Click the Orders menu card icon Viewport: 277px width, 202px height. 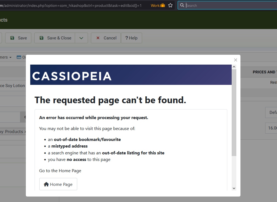(19, 57)
